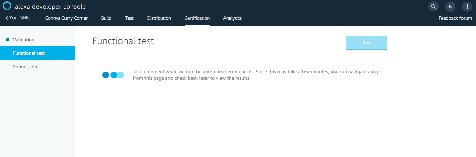Select the Connys Curry Corner skill name

(67, 18)
